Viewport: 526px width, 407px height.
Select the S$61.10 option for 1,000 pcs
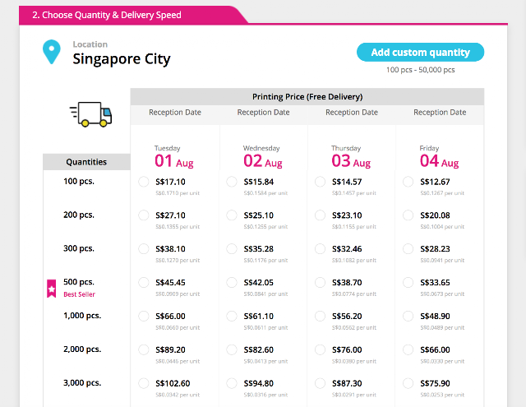[232, 316]
